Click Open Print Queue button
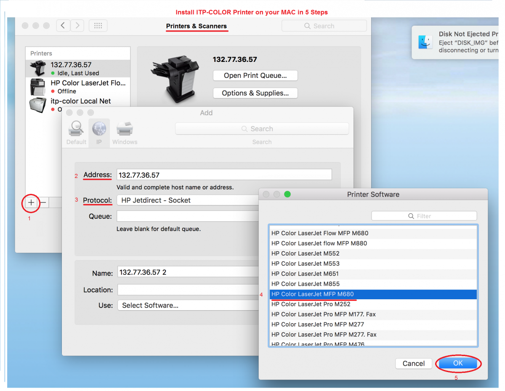Image resolution: width=505 pixels, height=391 pixels. (x=255, y=76)
